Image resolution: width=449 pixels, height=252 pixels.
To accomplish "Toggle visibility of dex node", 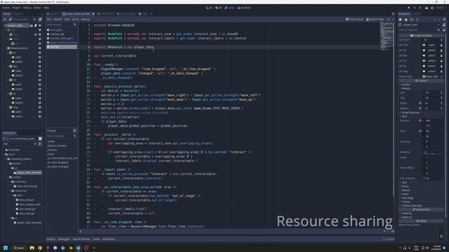I will point(40,66).
